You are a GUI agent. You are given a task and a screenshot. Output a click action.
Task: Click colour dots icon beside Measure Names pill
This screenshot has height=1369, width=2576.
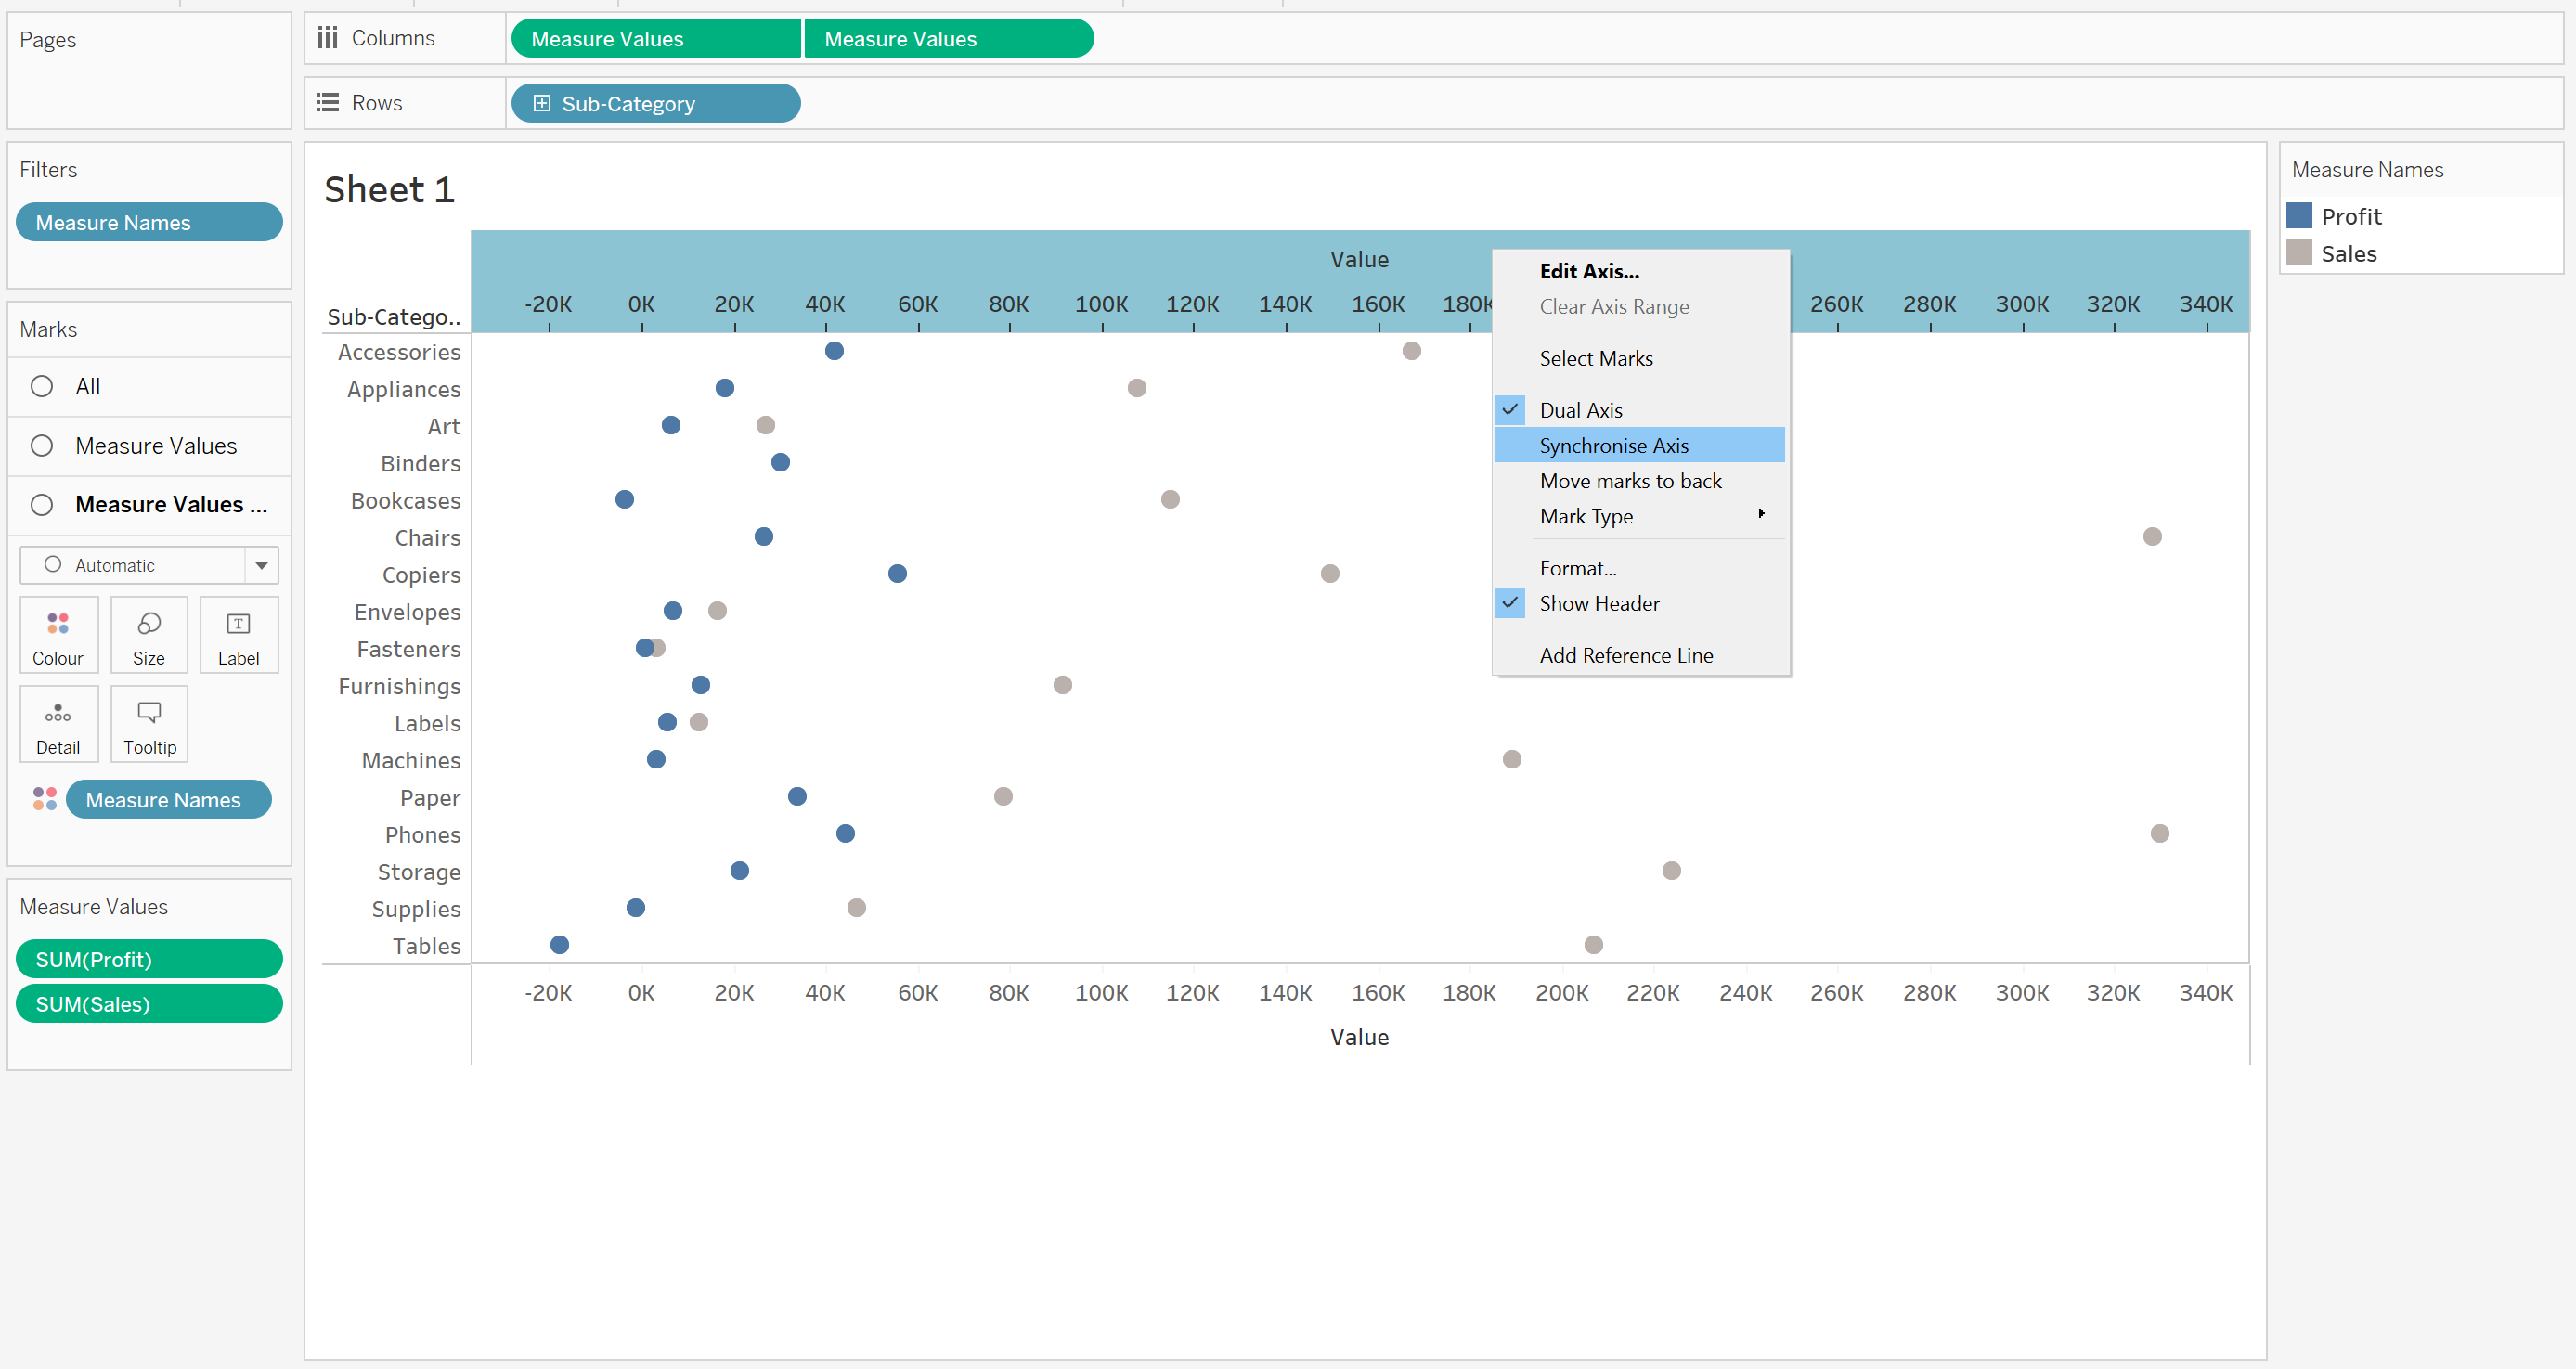(x=44, y=799)
